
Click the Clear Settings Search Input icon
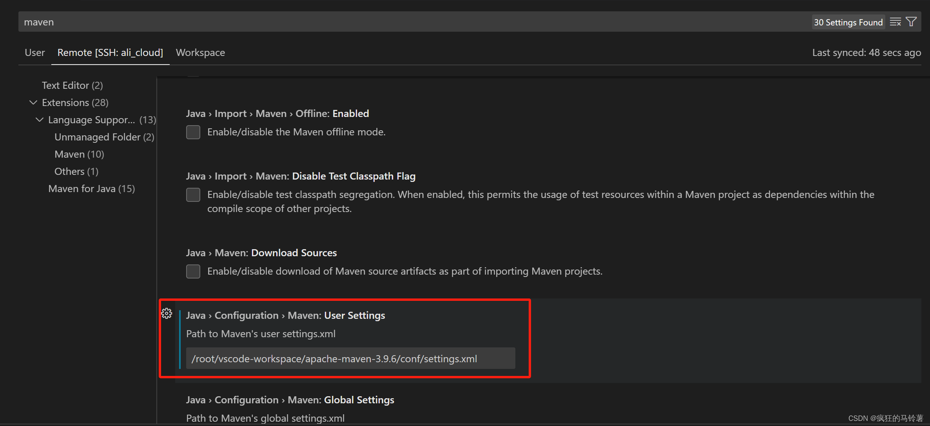[x=895, y=22]
